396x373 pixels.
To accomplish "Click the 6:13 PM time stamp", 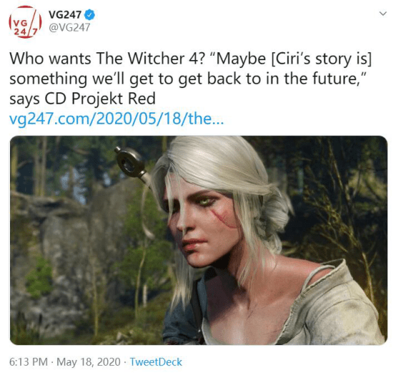I will click(29, 362).
